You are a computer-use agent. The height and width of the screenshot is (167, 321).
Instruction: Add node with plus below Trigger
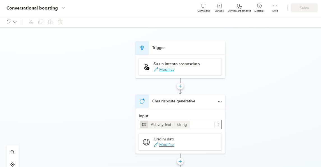coord(180,86)
